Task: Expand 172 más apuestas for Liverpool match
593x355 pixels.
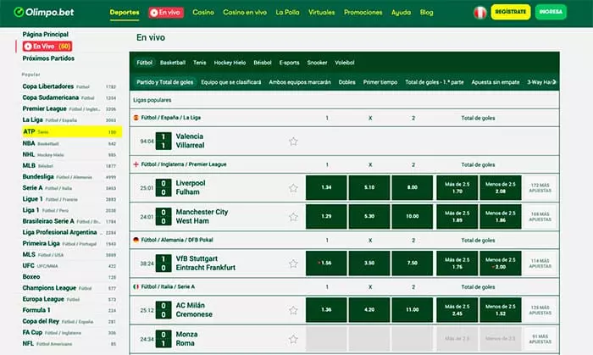Action: [x=540, y=187]
